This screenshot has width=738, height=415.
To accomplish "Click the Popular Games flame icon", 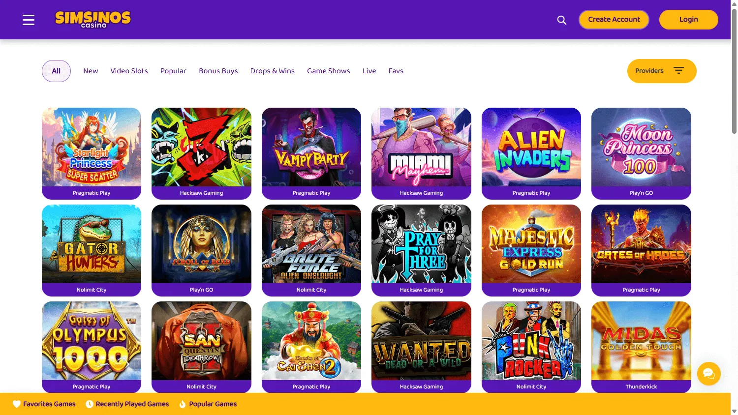I will [x=183, y=404].
